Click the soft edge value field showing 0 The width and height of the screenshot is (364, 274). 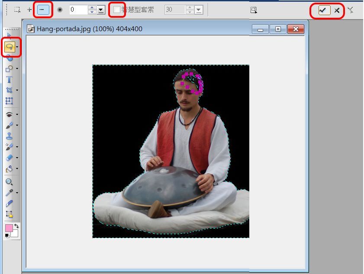pos(79,10)
